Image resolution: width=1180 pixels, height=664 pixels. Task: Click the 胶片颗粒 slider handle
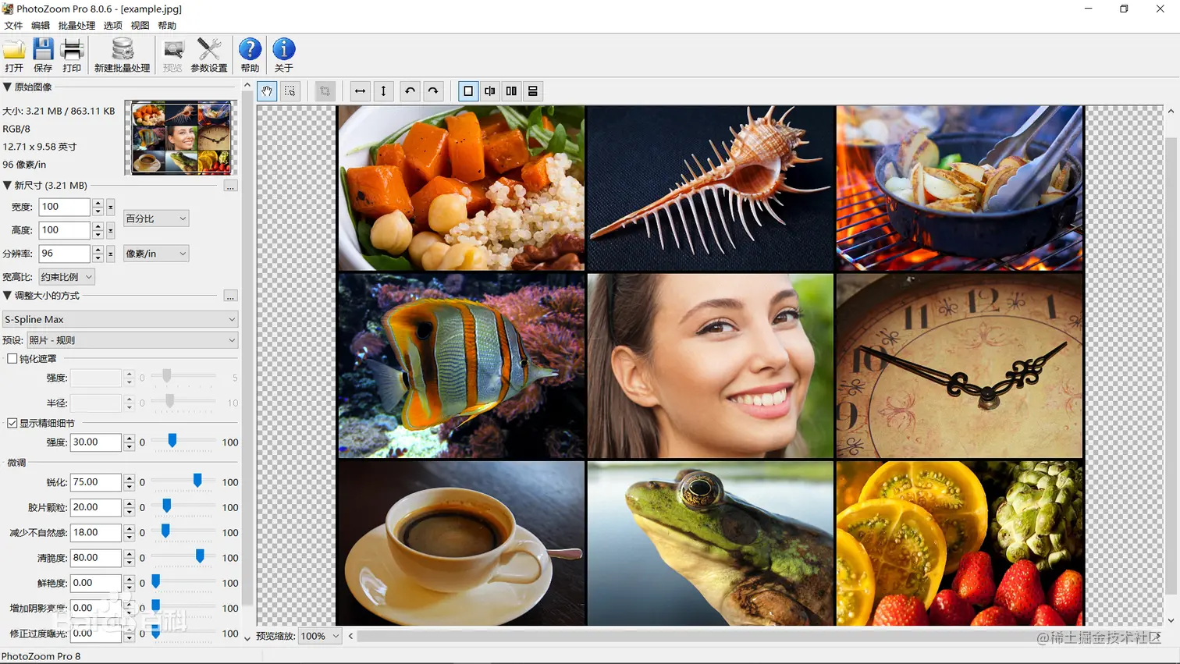[167, 506]
